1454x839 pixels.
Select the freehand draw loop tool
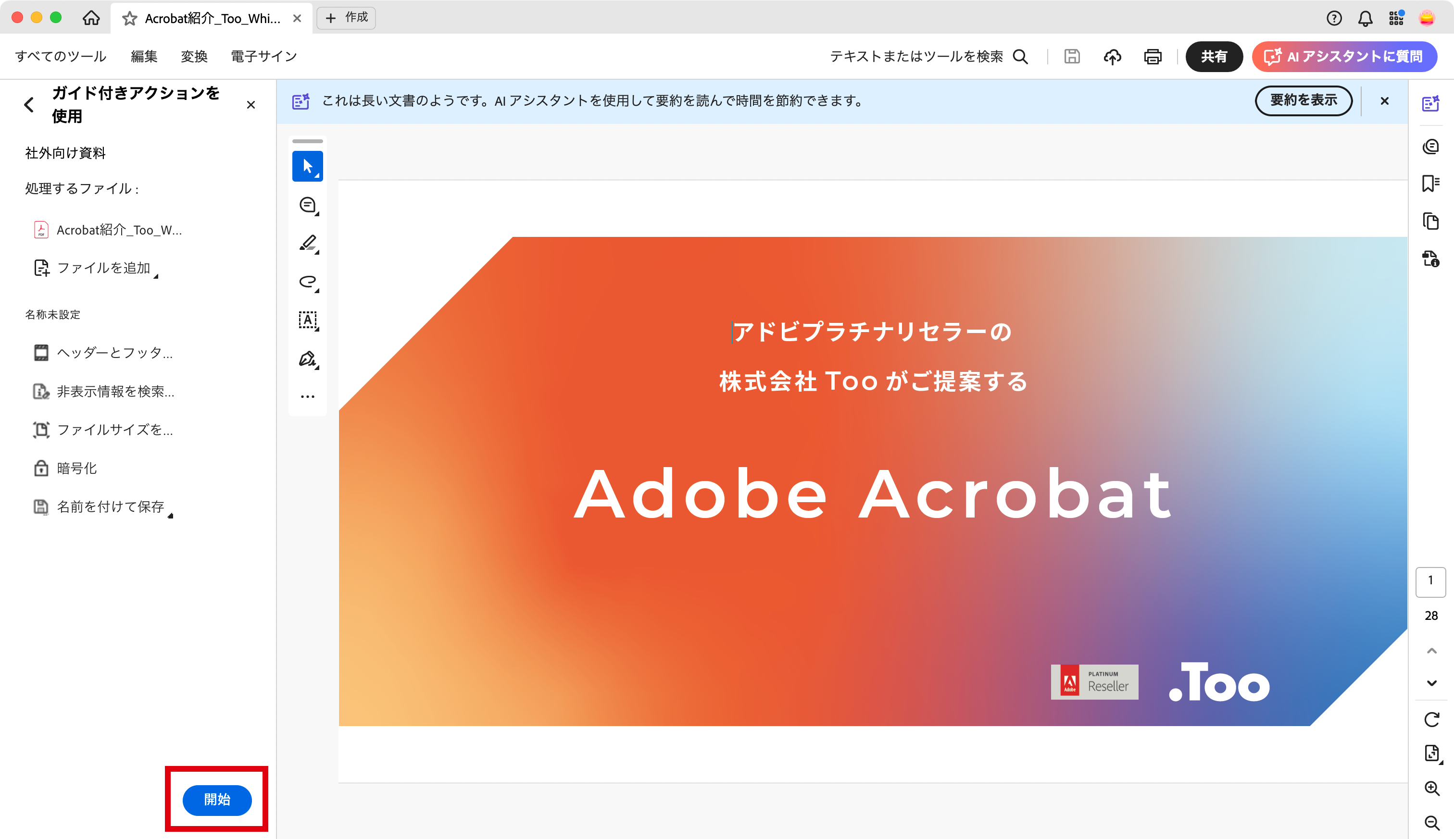[307, 282]
